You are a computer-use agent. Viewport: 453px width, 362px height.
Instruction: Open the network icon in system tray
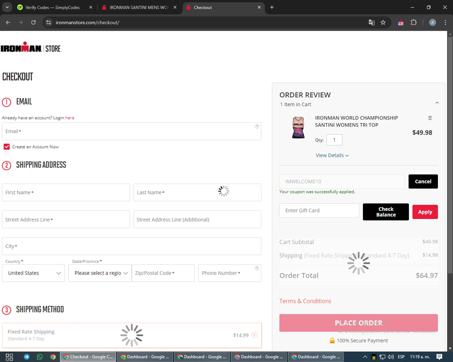382,357
